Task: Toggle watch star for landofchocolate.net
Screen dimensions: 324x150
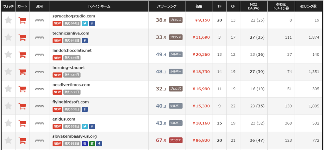Action: [x=8, y=54]
